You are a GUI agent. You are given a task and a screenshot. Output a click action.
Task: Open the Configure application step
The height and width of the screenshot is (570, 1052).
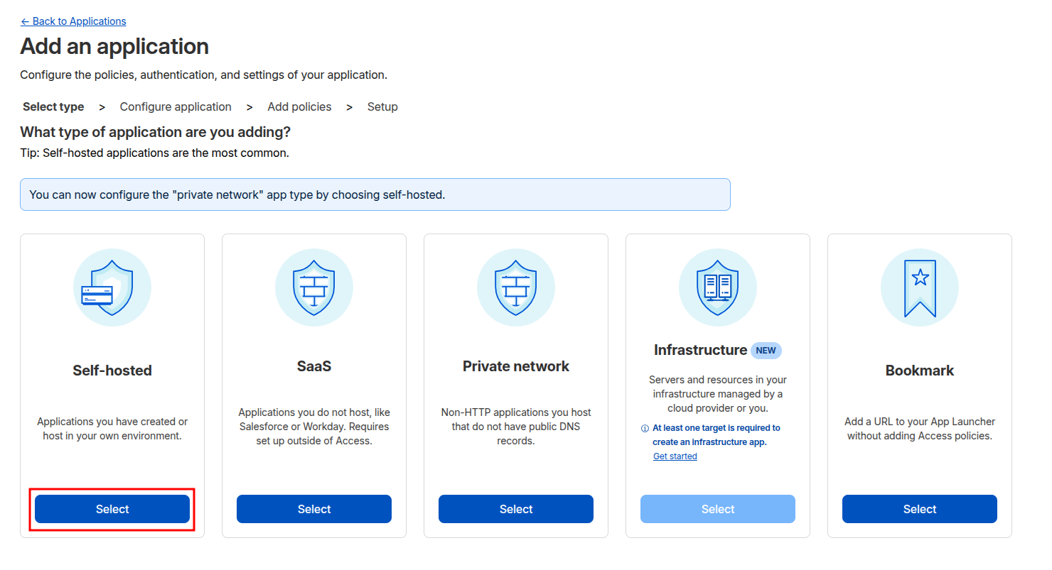pyautogui.click(x=176, y=106)
